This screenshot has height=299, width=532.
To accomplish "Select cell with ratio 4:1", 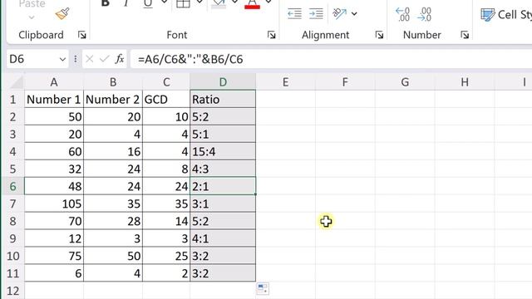I will [223, 238].
